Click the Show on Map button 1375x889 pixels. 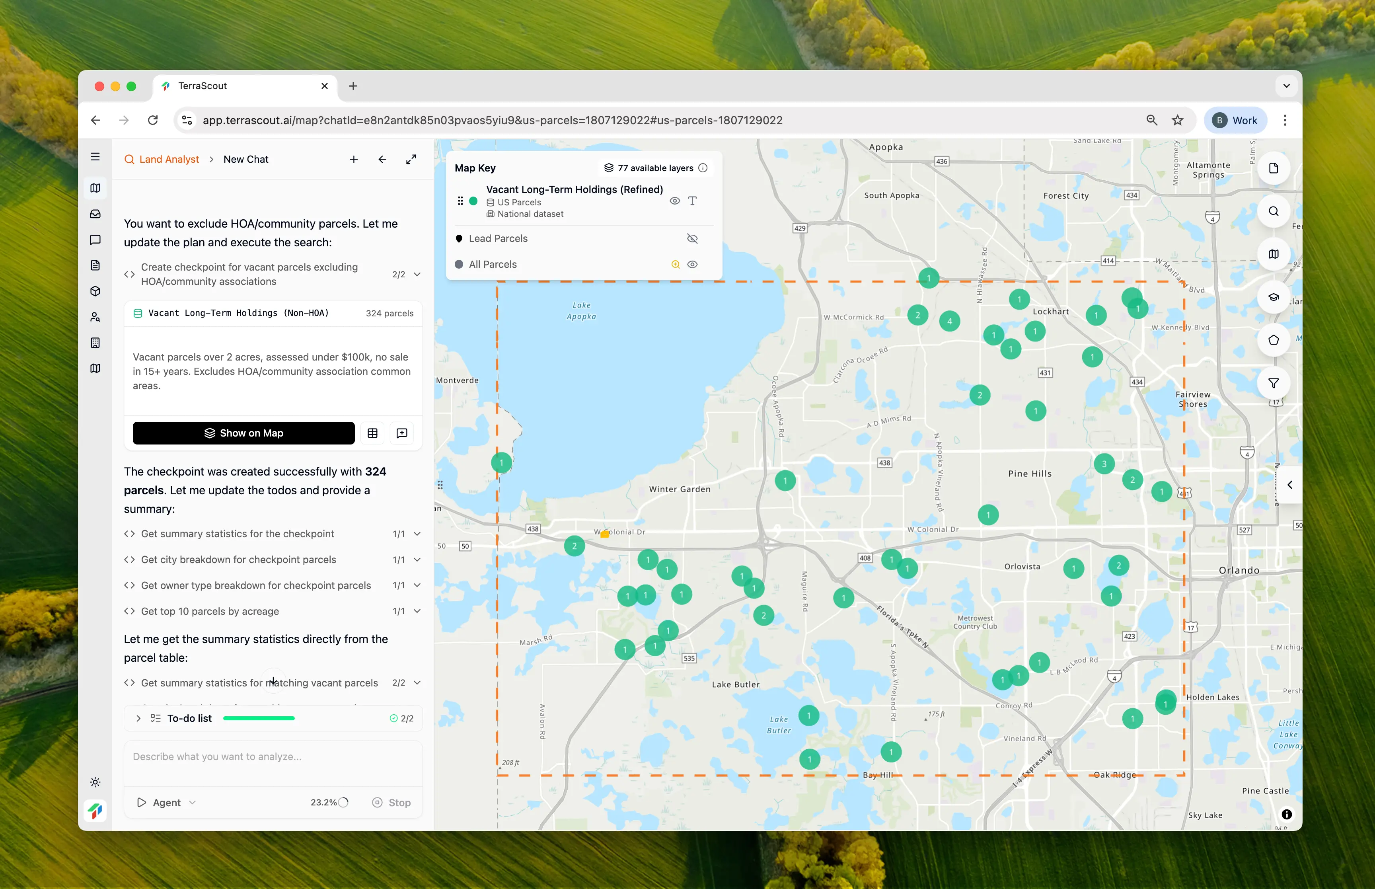[x=243, y=433]
